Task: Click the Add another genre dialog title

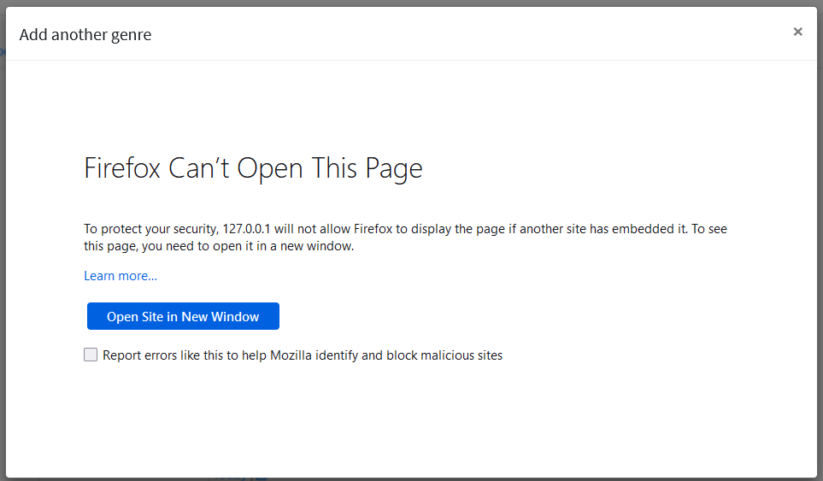Action: click(85, 35)
